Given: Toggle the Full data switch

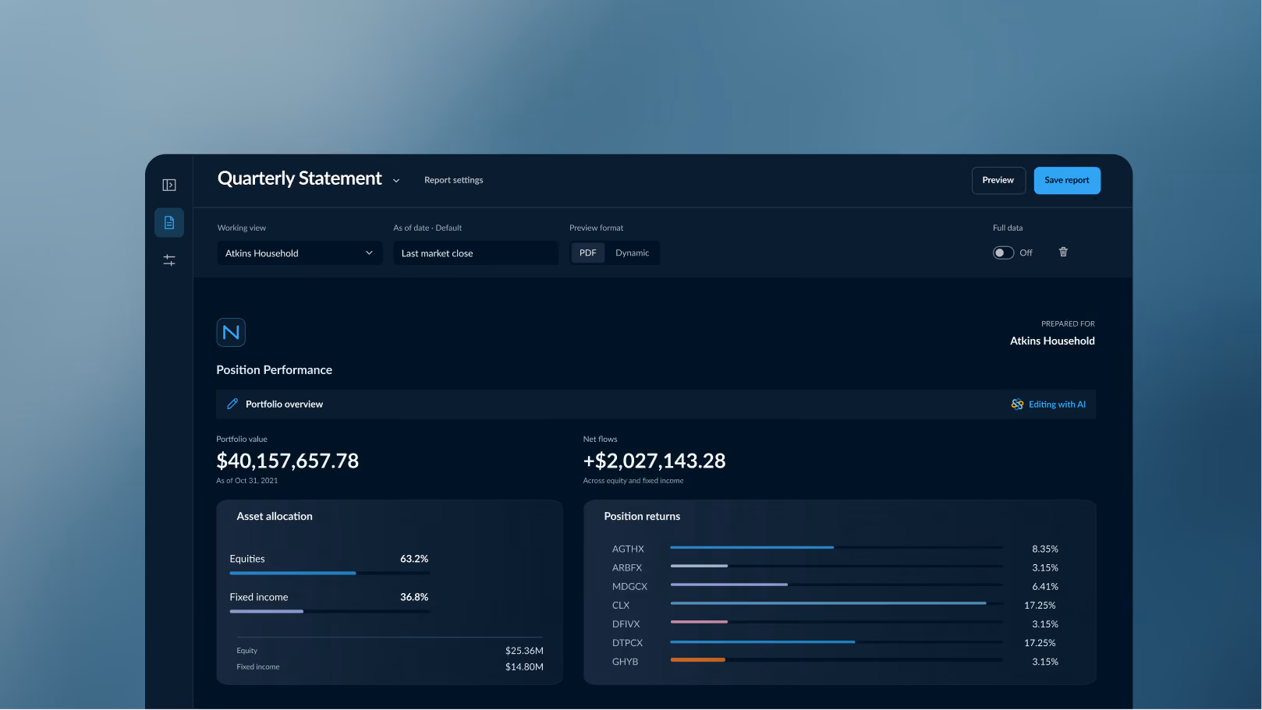Looking at the screenshot, I should point(1003,253).
